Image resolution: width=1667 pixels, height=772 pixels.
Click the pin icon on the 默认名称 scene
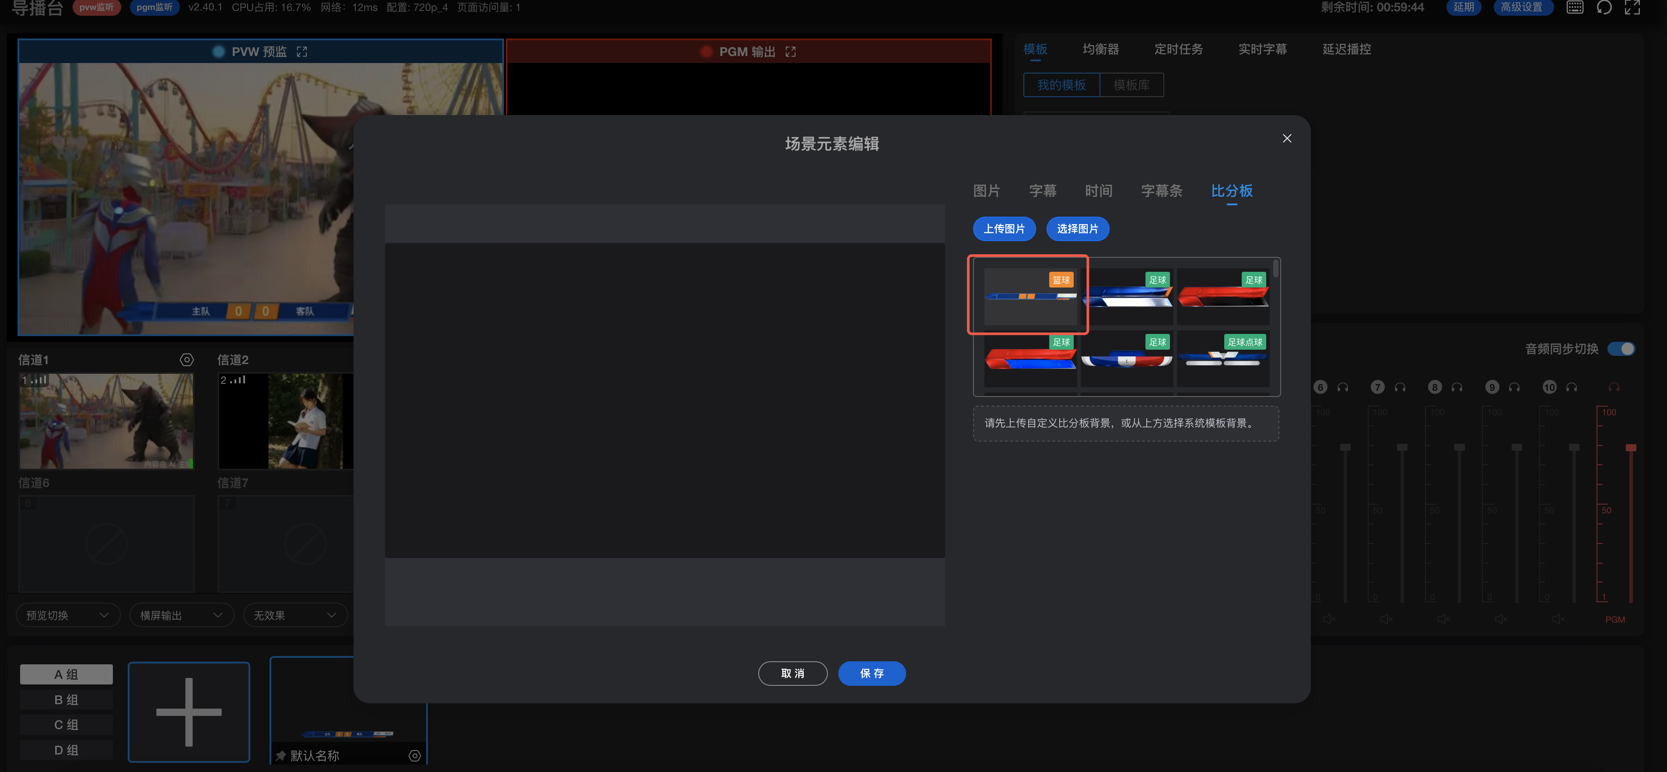[281, 756]
